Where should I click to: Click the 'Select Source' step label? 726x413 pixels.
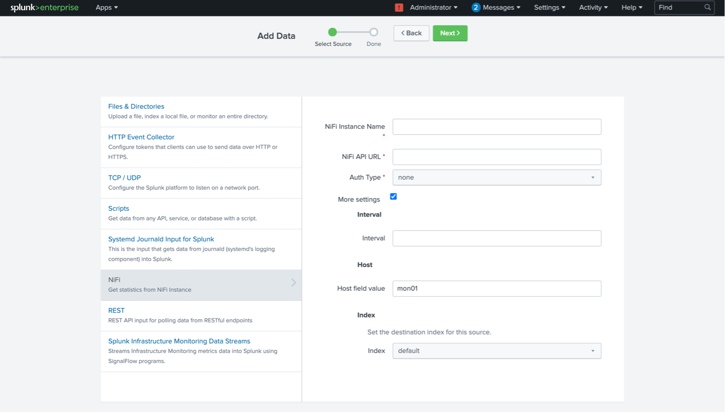[x=333, y=44]
